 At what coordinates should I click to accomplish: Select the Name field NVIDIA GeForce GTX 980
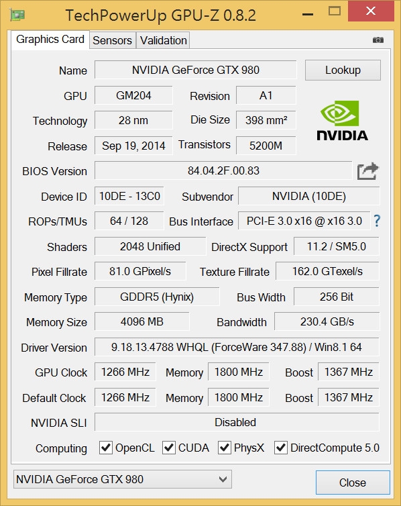195,70
